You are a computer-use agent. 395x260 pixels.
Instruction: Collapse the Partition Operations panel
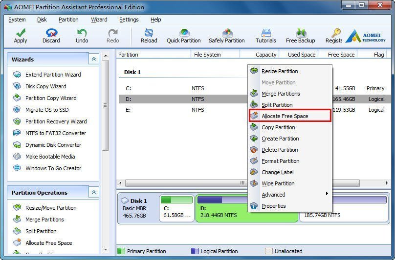click(x=94, y=192)
